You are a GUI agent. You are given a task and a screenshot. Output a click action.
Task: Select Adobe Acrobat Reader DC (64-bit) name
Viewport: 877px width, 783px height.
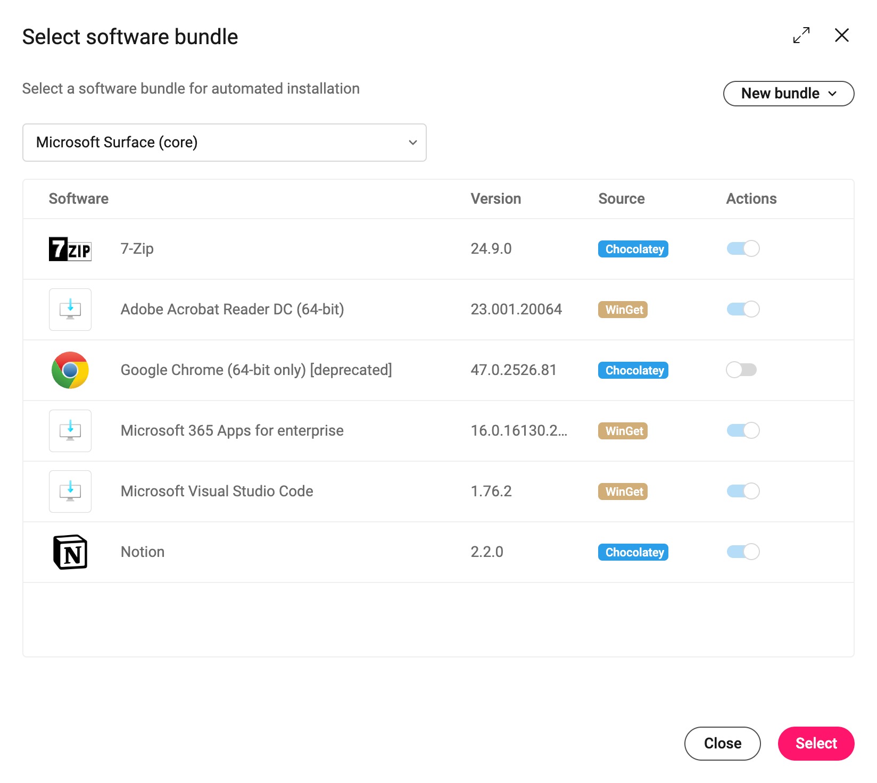233,310
